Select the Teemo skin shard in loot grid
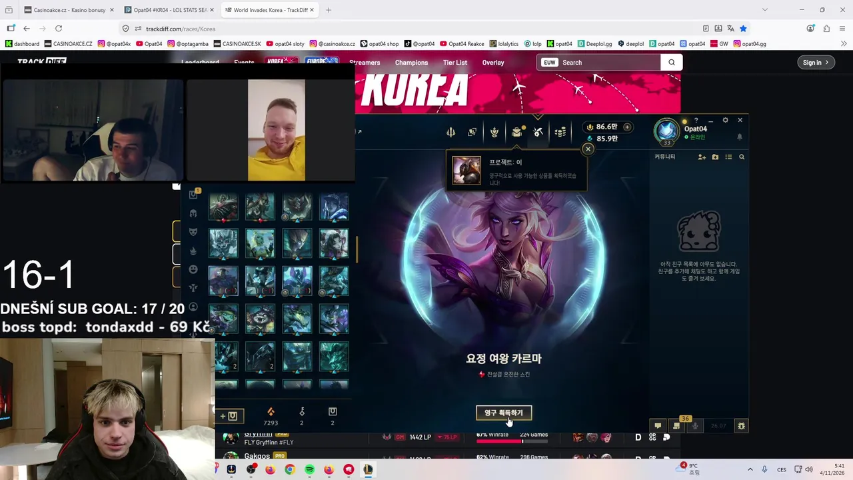Image resolution: width=853 pixels, height=480 pixels. tap(260, 319)
